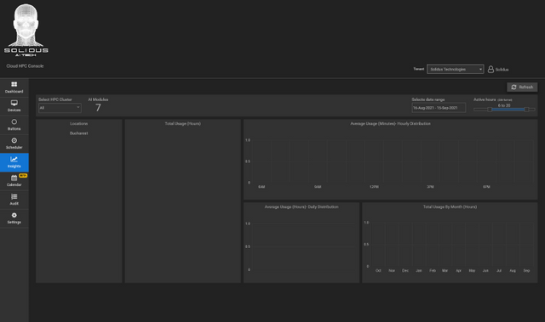Open the Settings gear section

pos(14,218)
